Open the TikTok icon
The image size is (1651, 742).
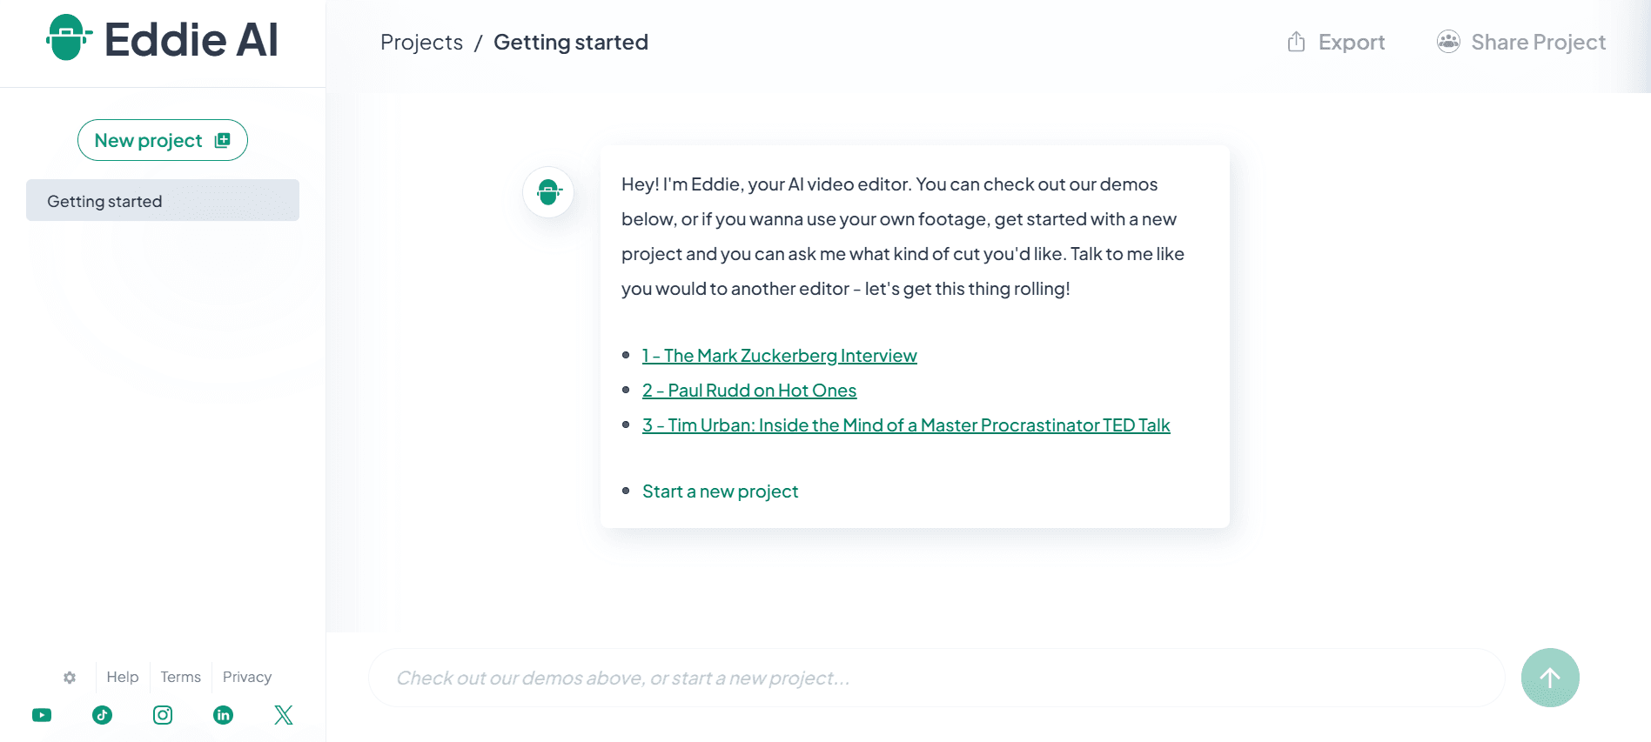pyautogui.click(x=102, y=714)
